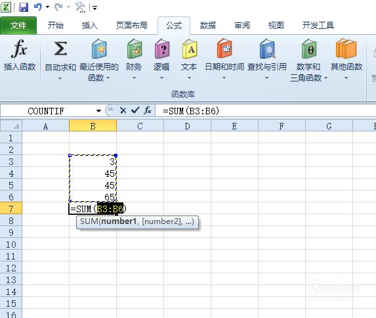Cancel the formula entry with X
376x318 pixels.
123,111
